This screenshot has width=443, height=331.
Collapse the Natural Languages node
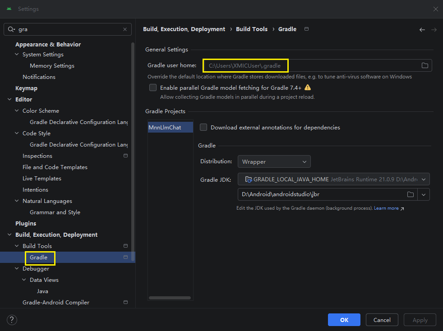(17, 201)
